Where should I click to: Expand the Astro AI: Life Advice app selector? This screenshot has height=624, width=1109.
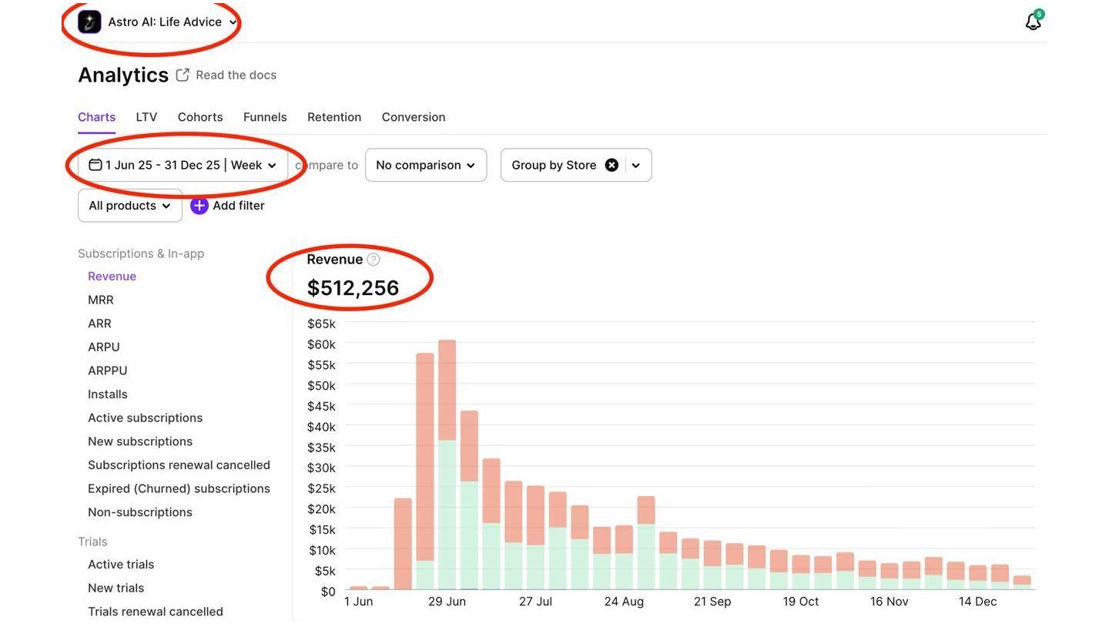click(x=233, y=22)
